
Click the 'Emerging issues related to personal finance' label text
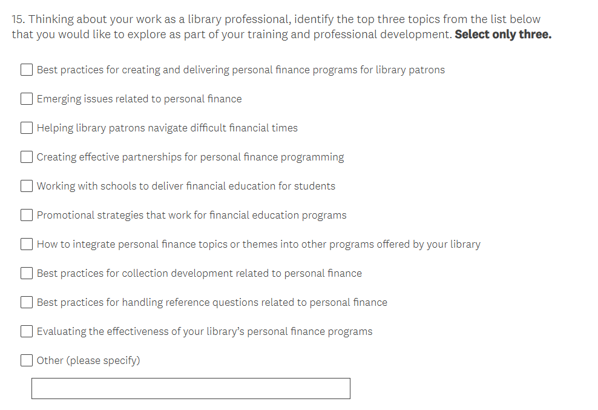(139, 99)
